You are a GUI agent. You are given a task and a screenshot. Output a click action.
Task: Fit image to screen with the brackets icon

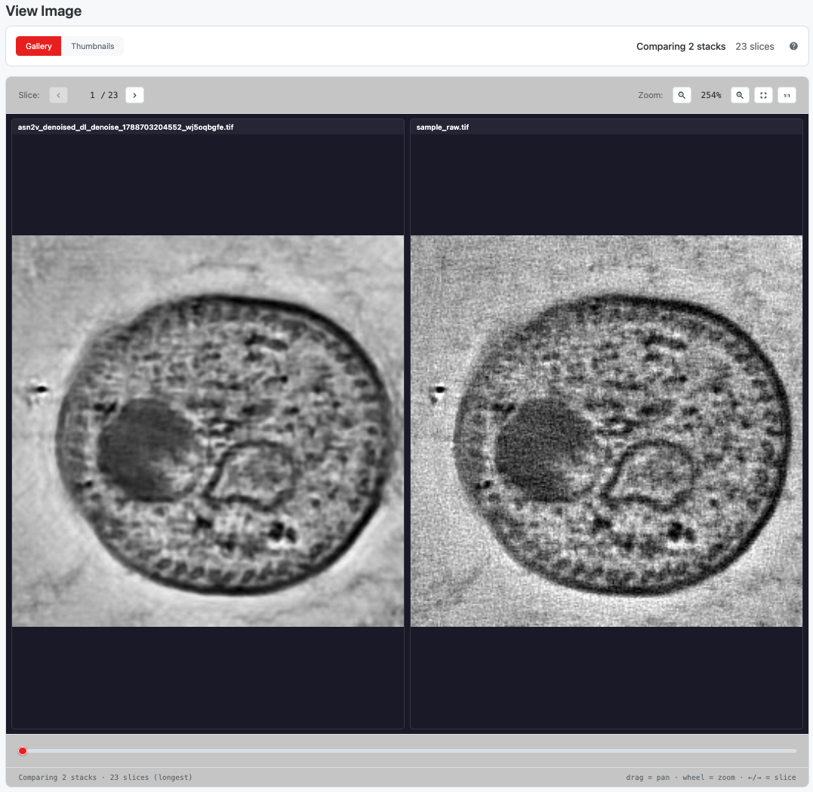click(763, 95)
